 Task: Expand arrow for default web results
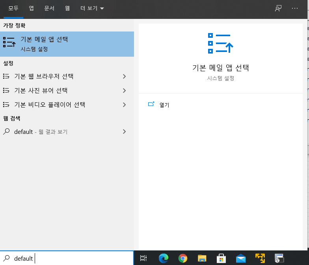[124, 132]
